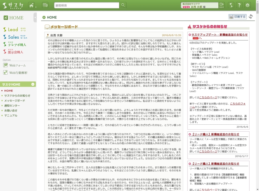Image resolution: width=259 pixels, height=191 pixels.
Task: Click the message timestamp 2016/6/6 15:35
Action: [171, 35]
